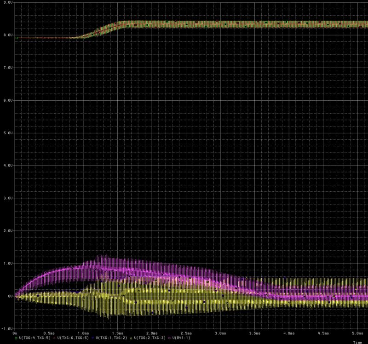Screen dimensions: 368x344
Task: Click the 4.5ms x-axis label
Action: [x=323, y=333]
